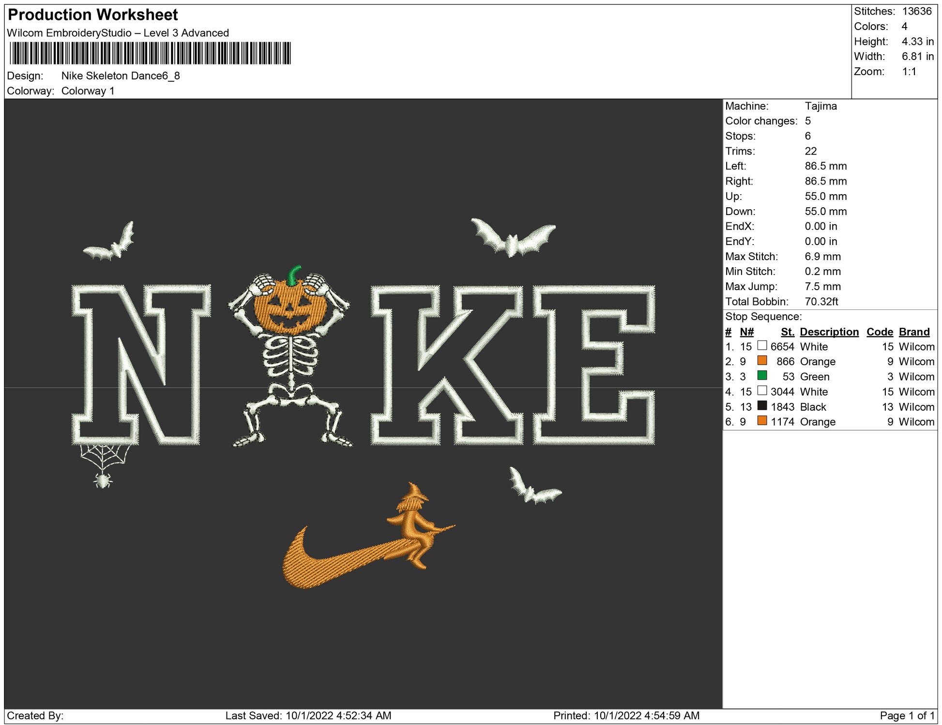Click the orange swatch in stop 6
This screenshot has height=725, width=942.
click(x=762, y=421)
